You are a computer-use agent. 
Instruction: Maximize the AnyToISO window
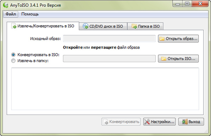(x=187, y=4)
